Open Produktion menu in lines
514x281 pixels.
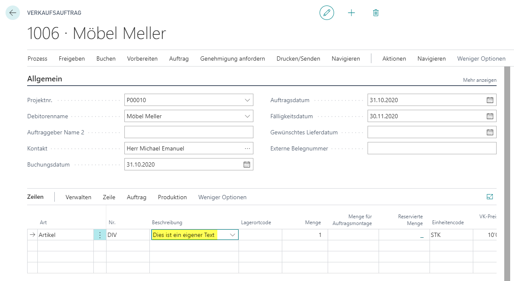172,197
